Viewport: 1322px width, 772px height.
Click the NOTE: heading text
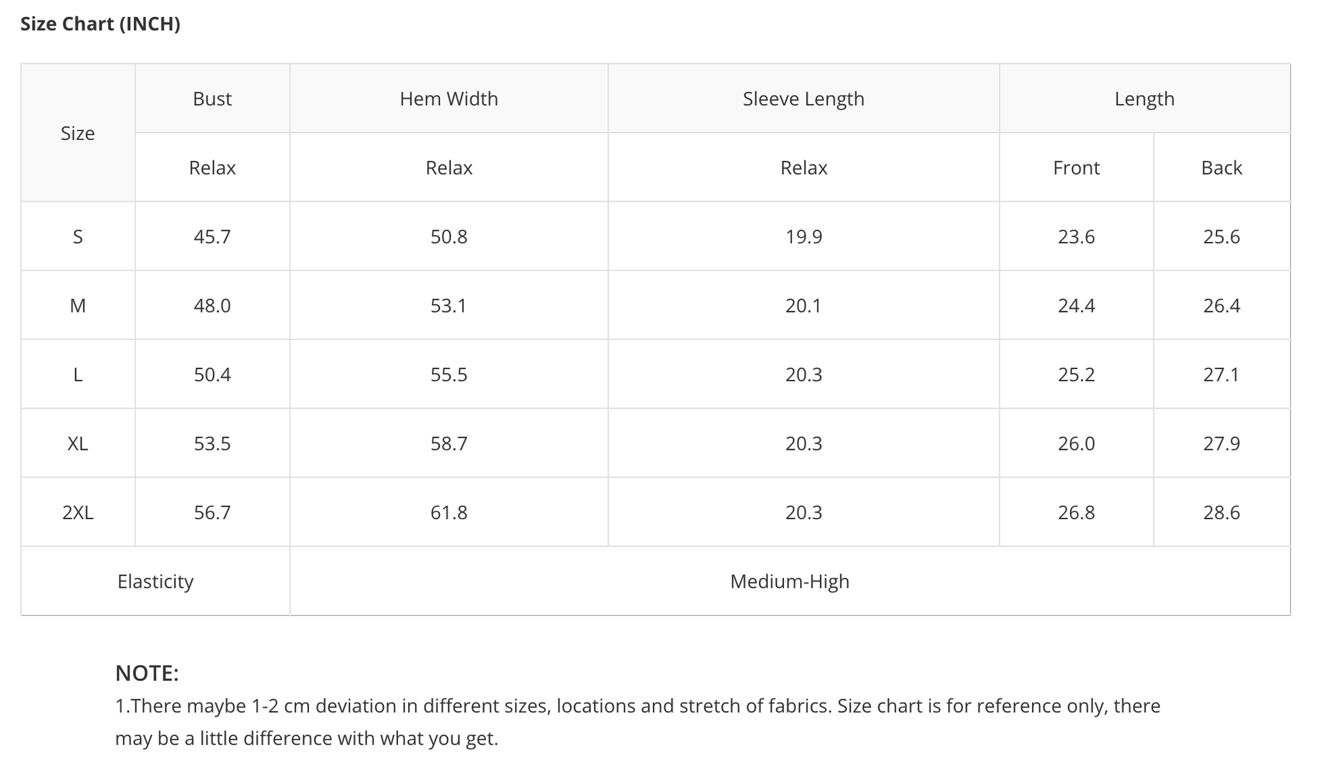pyautogui.click(x=147, y=673)
